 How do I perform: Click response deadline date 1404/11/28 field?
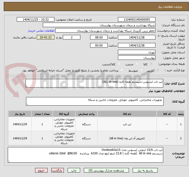(x=137, y=37)
